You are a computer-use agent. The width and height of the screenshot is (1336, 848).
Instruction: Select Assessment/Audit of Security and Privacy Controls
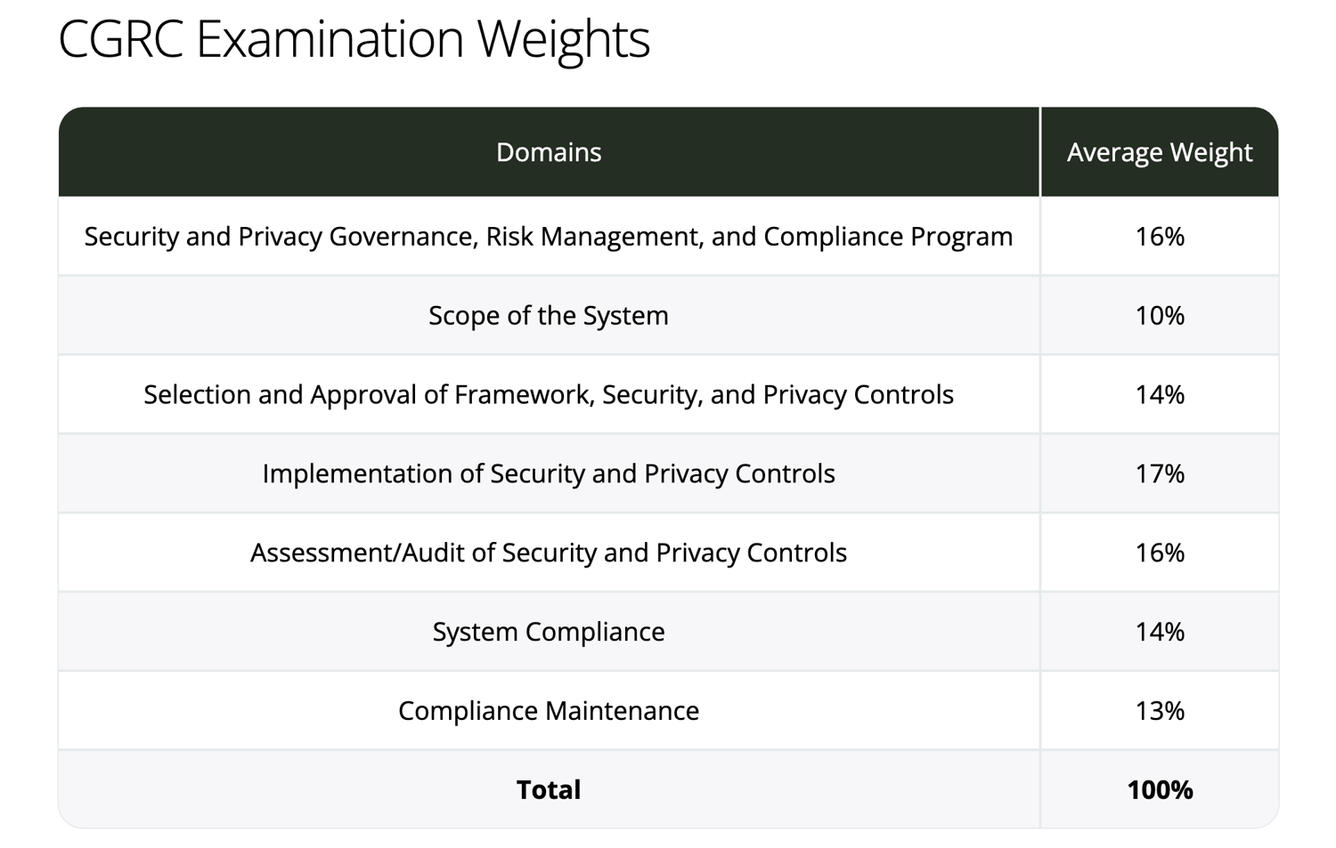549,553
